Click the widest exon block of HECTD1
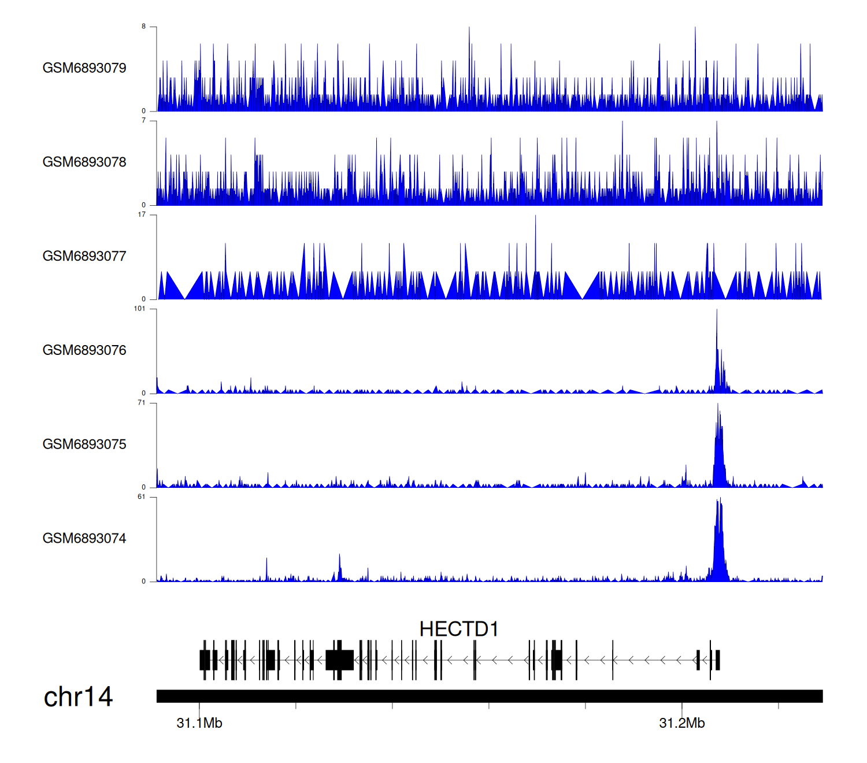Image resolution: width=867 pixels, height=763 pixels. tap(340, 660)
